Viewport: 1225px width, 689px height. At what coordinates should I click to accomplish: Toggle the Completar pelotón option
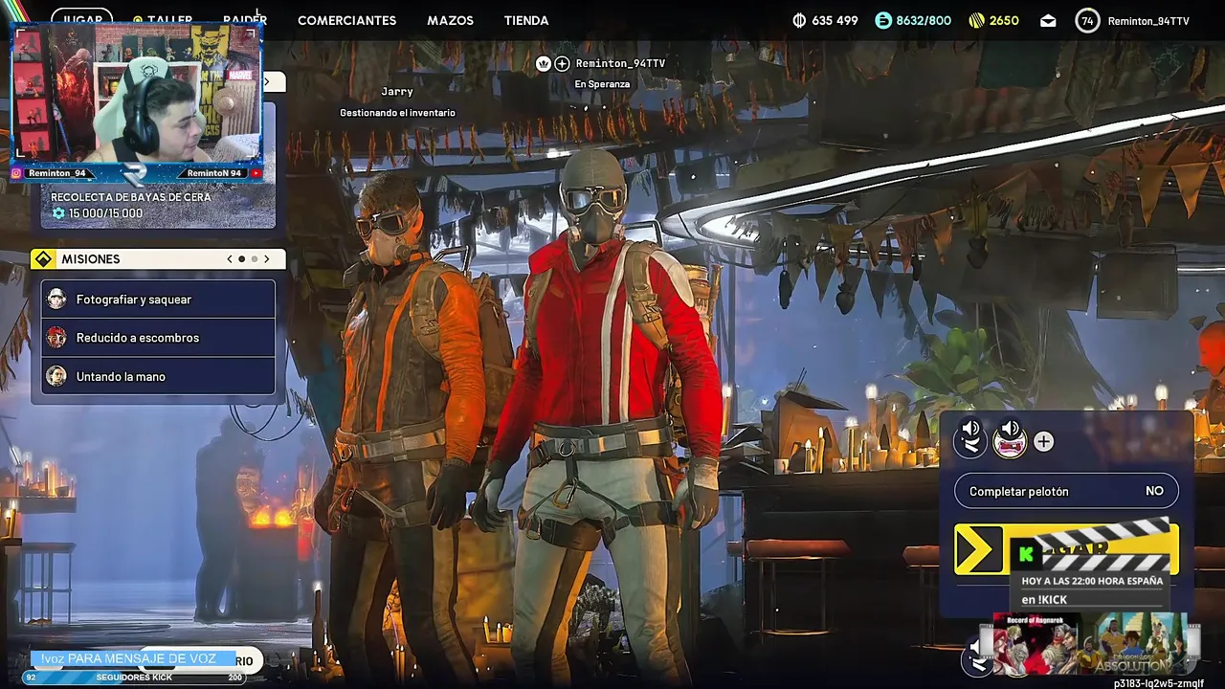coord(1066,491)
